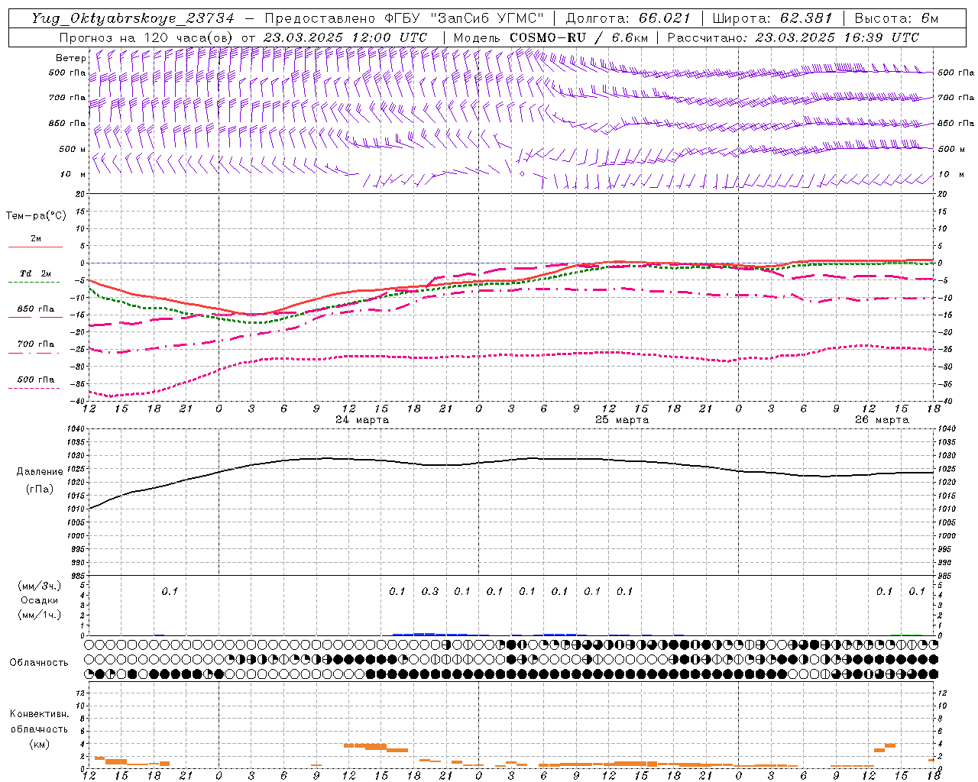Click the 500 м wind level label on left
Image resolution: width=978 pixels, height=782 pixels.
(72, 150)
